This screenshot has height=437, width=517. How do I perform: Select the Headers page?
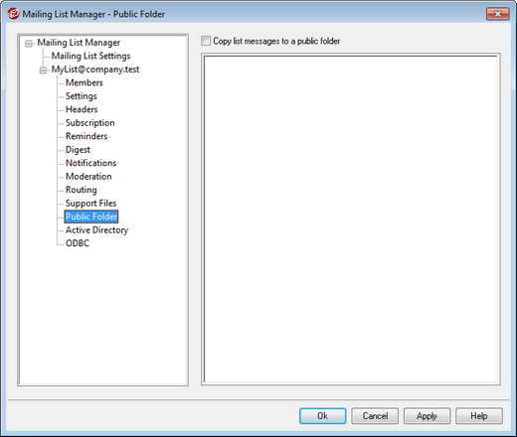click(x=82, y=109)
